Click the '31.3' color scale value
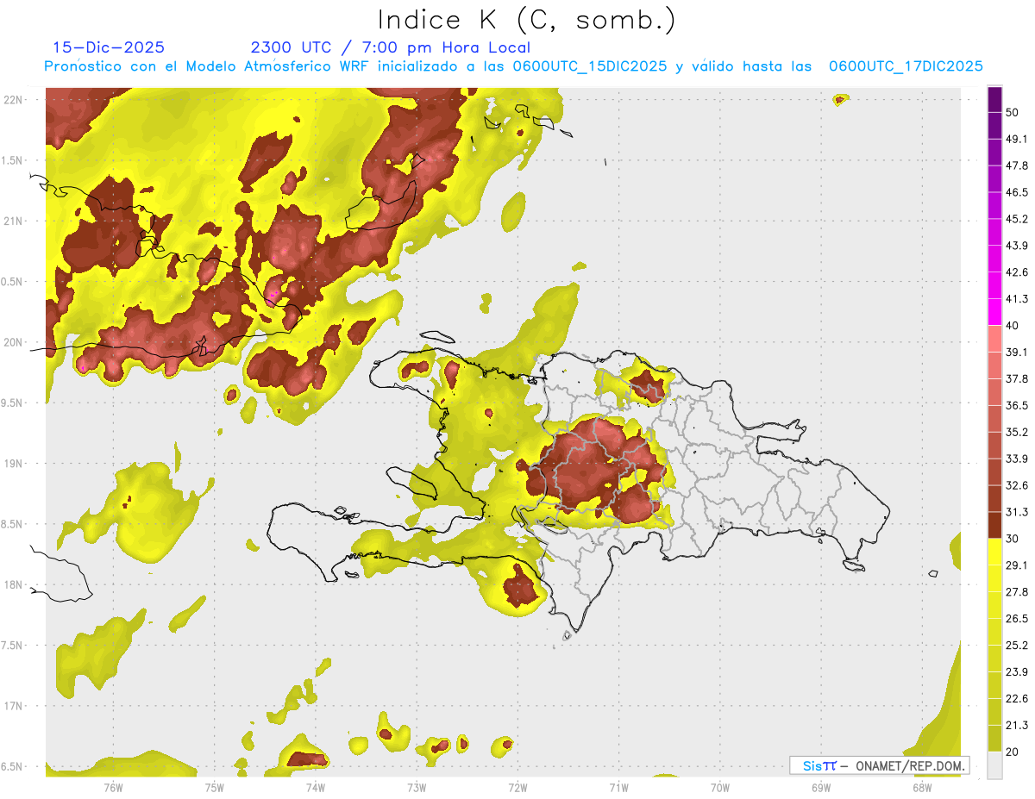Image resolution: width=1035 pixels, height=799 pixels. (x=1018, y=512)
